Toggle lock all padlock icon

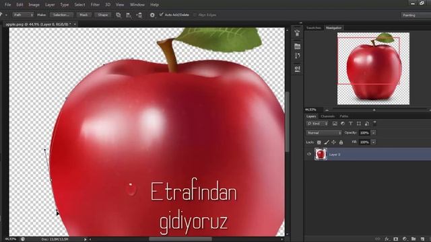(x=341, y=143)
